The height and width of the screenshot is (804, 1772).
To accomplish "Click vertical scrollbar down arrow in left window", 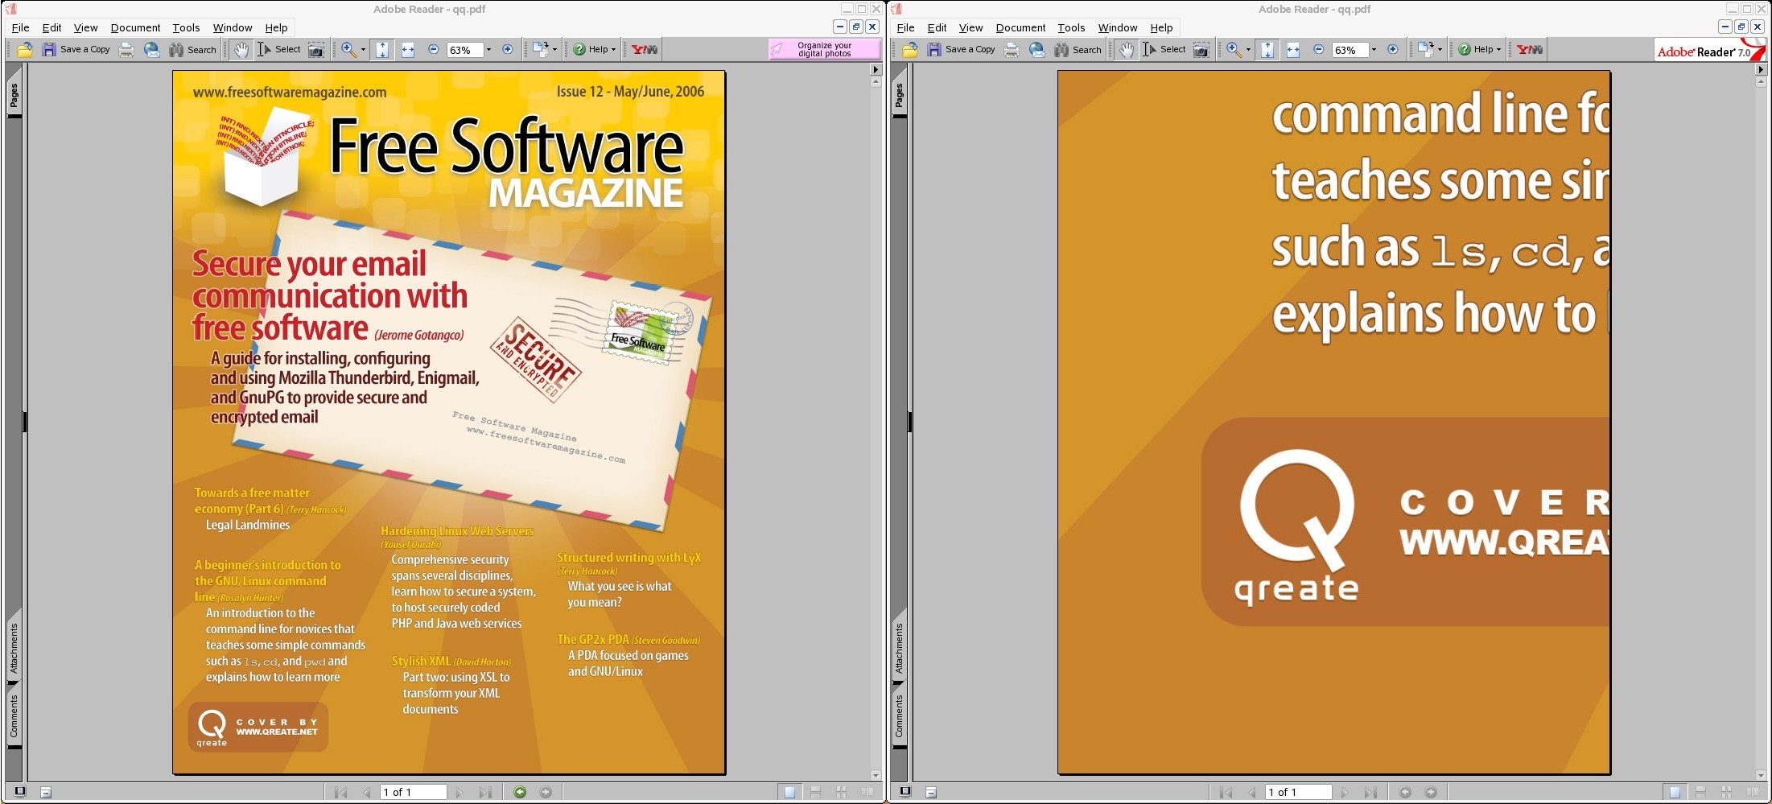I will coord(876,776).
